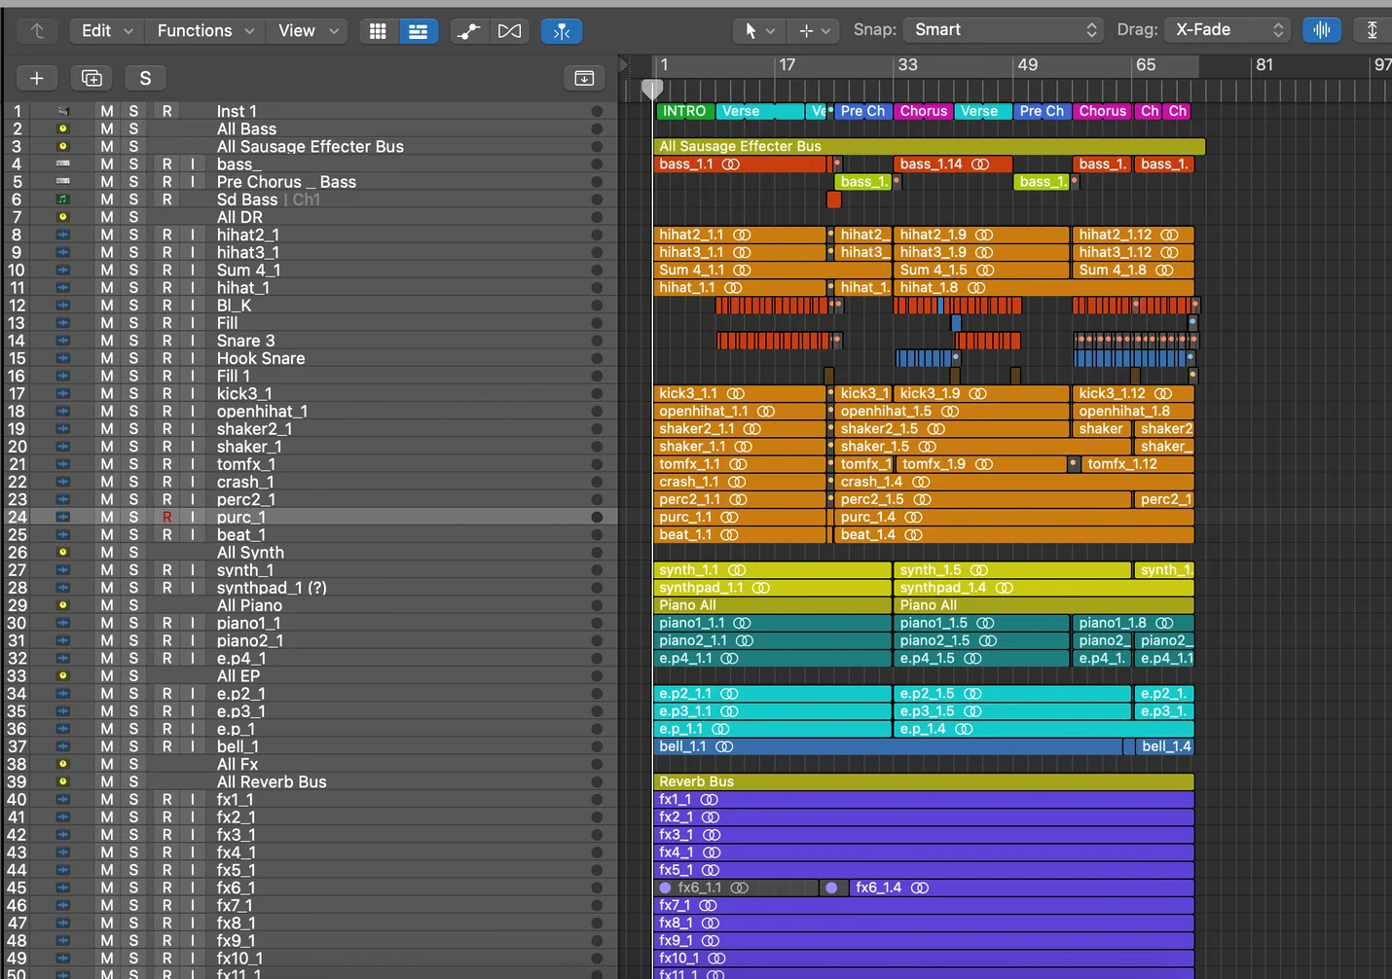Toggle global Solo S button

[145, 78]
